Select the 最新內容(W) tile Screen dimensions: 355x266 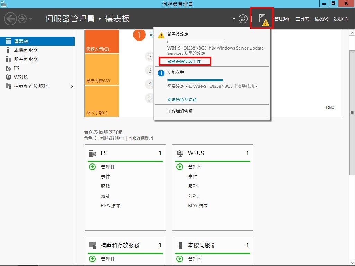click(x=102, y=69)
